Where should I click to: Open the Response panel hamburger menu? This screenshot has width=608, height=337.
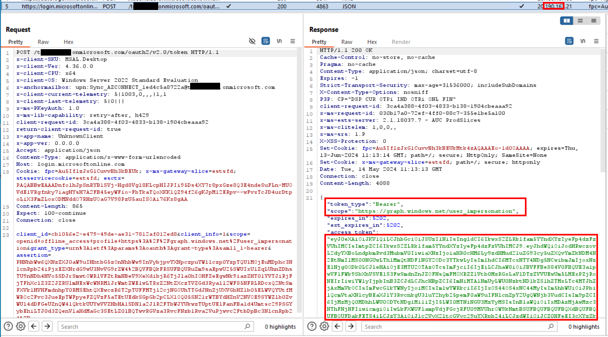596,41
